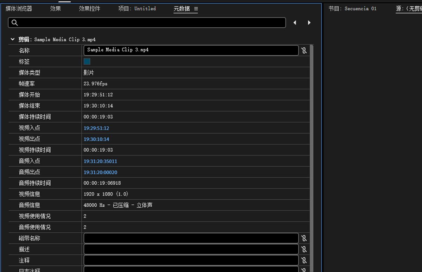Select the 音频使用情况 value 2
This screenshot has width=422, height=272.
(85, 227)
